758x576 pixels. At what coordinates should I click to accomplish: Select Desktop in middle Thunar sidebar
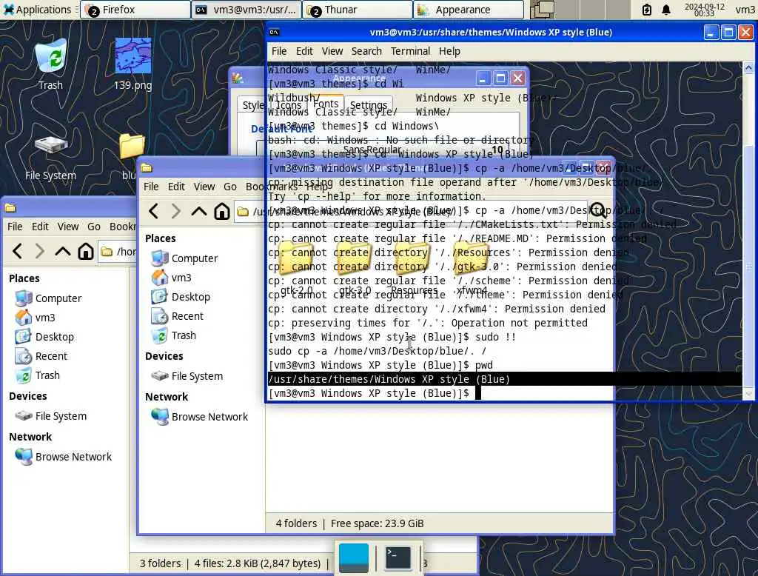click(181, 297)
